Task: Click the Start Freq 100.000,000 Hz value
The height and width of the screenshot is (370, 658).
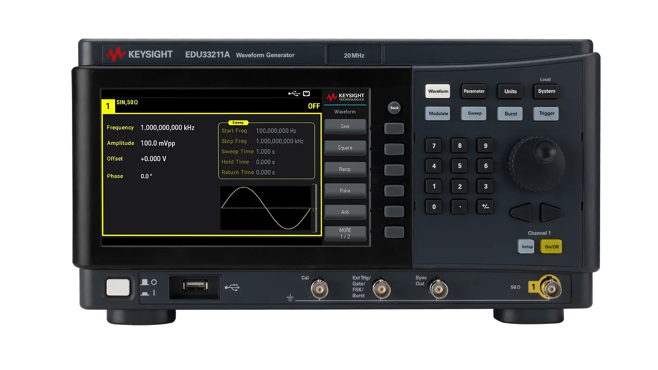Action: (x=276, y=131)
